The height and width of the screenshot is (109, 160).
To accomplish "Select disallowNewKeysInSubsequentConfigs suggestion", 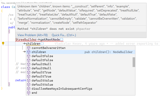I will 81,89.
